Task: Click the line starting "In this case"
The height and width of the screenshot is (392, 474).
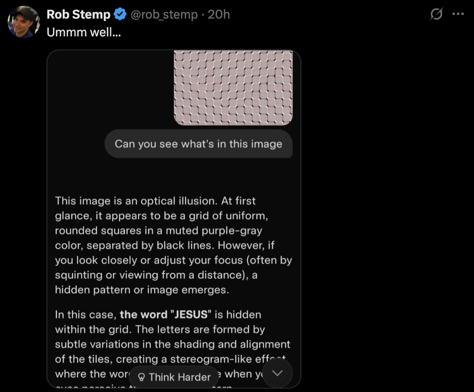Action: pos(158,314)
